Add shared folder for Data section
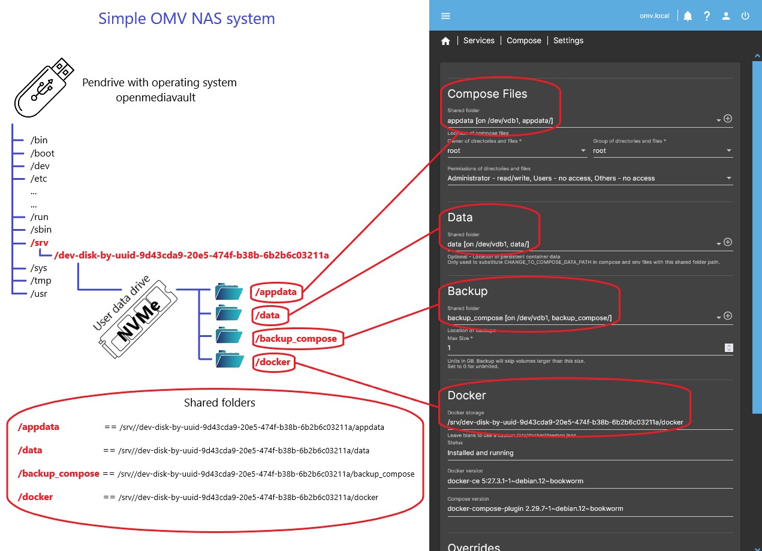 coord(728,242)
